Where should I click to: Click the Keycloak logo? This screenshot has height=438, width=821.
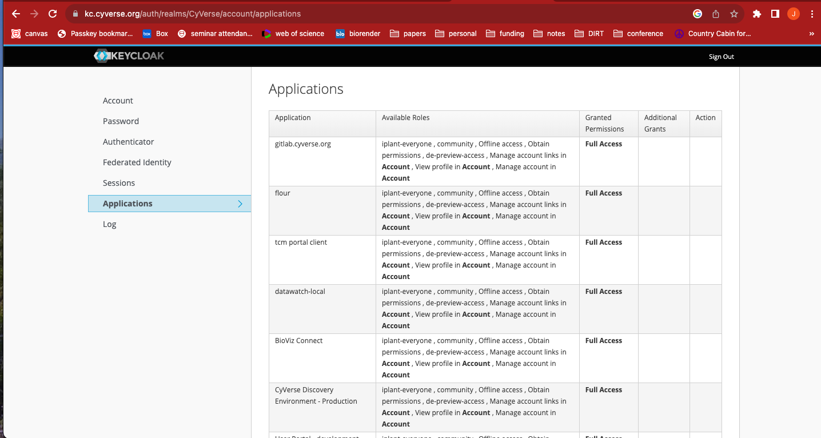pos(129,56)
